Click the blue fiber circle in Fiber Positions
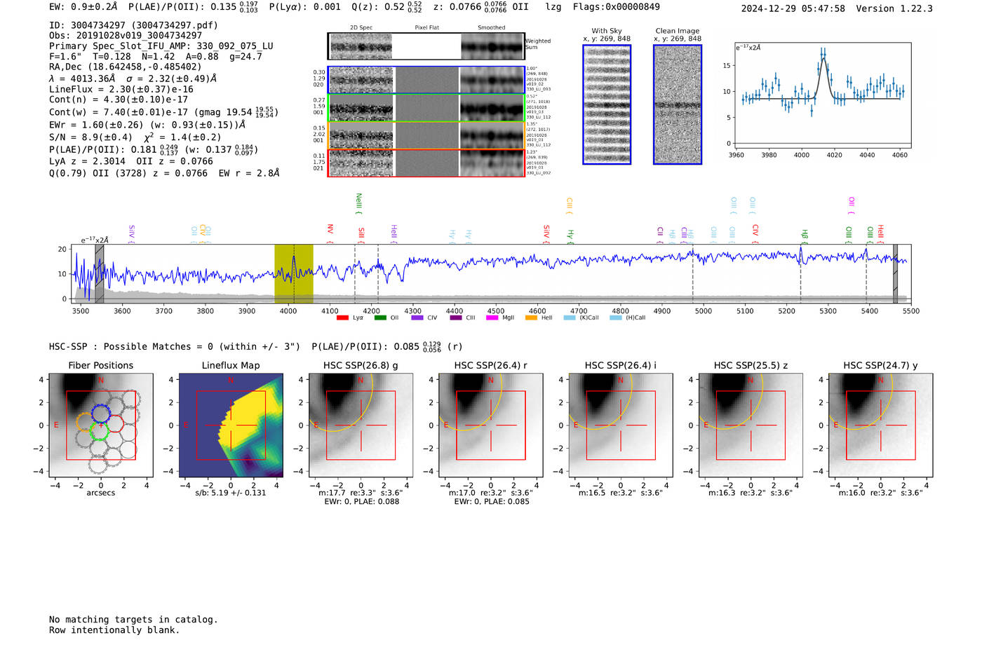The image size is (982, 668). pyautogui.click(x=101, y=412)
